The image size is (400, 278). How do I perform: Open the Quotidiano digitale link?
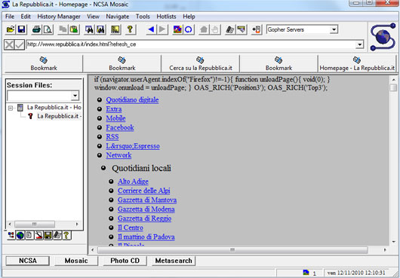point(132,99)
